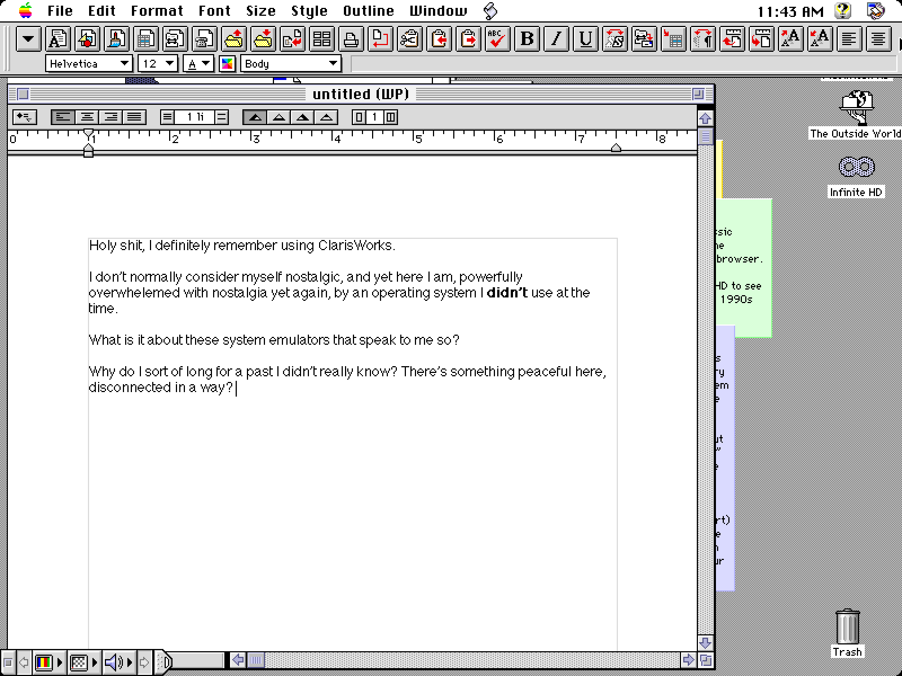Viewport: 902px width, 676px height.
Task: Decrease line spacing in ruler bar
Action: click(x=167, y=117)
